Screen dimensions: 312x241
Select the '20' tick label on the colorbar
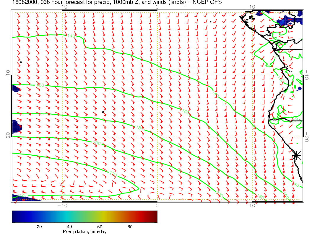click(39, 227)
